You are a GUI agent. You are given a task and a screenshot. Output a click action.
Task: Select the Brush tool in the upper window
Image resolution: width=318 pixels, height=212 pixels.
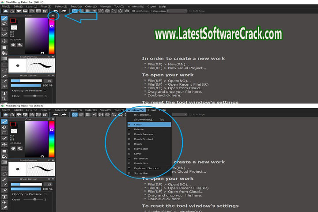[4, 18]
